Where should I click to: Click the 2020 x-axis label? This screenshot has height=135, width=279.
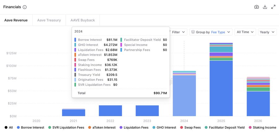[36, 121]
